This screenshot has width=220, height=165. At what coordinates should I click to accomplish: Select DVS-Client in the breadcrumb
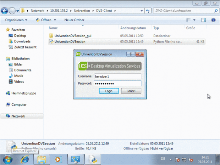[x=104, y=11]
